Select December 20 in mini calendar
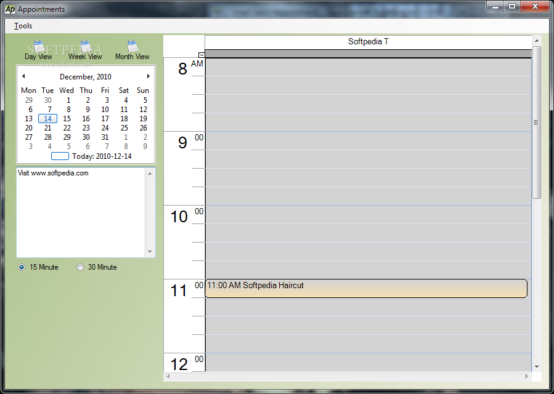 click(x=28, y=128)
